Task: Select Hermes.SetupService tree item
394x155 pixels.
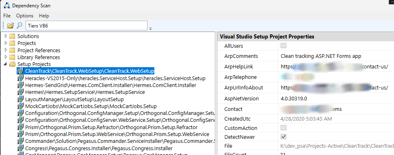Action: coord(85,92)
